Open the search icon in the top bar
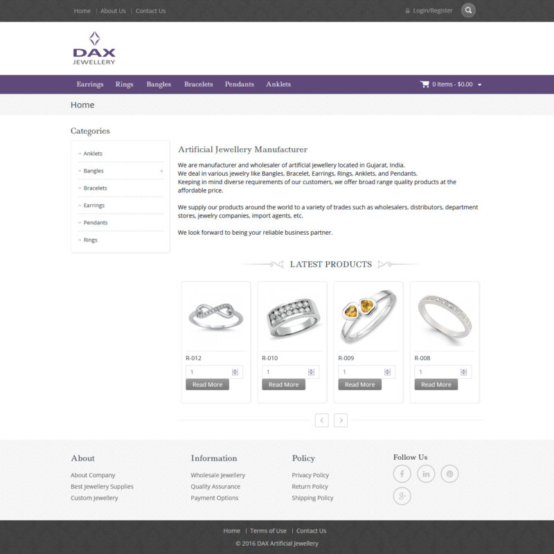The width and height of the screenshot is (554, 554). [x=469, y=10]
